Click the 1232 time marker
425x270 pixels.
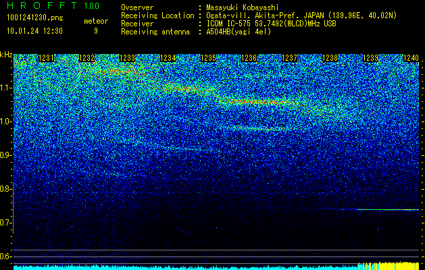(87, 58)
